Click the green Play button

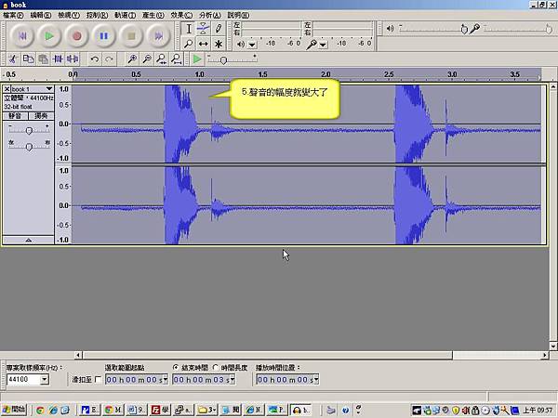click(49, 36)
